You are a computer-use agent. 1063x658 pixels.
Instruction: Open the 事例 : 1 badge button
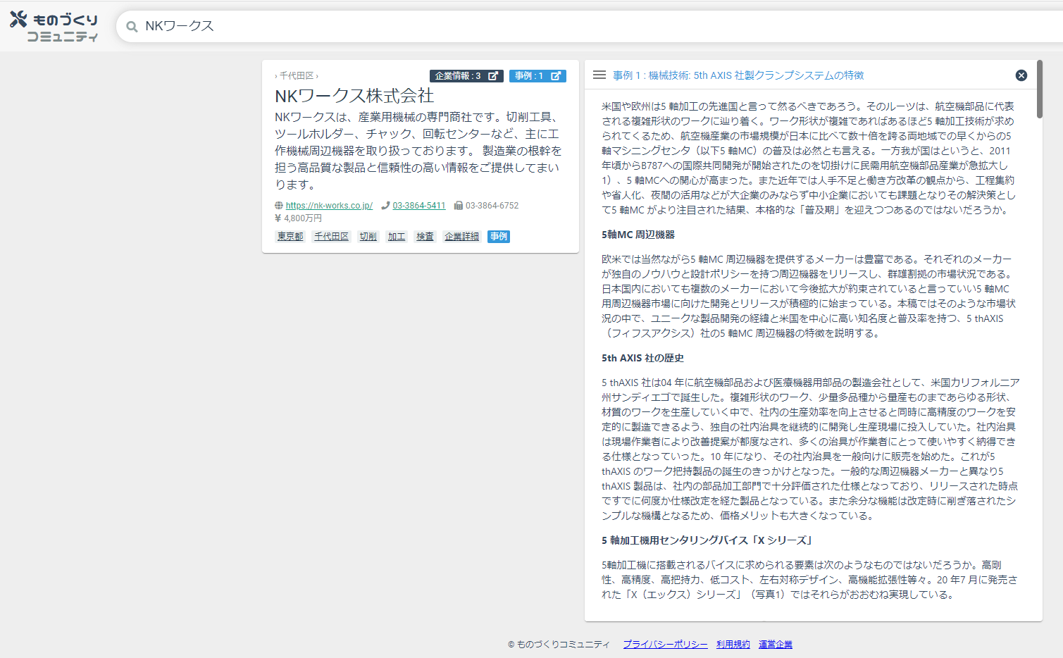click(537, 76)
